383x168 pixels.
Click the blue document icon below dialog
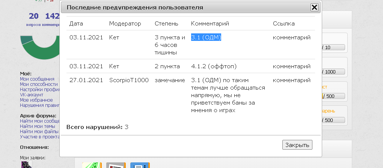[140, 165]
